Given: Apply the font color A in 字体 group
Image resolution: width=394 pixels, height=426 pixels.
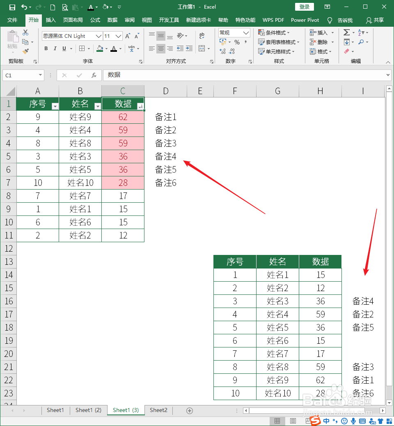Looking at the screenshot, I should click(x=114, y=49).
